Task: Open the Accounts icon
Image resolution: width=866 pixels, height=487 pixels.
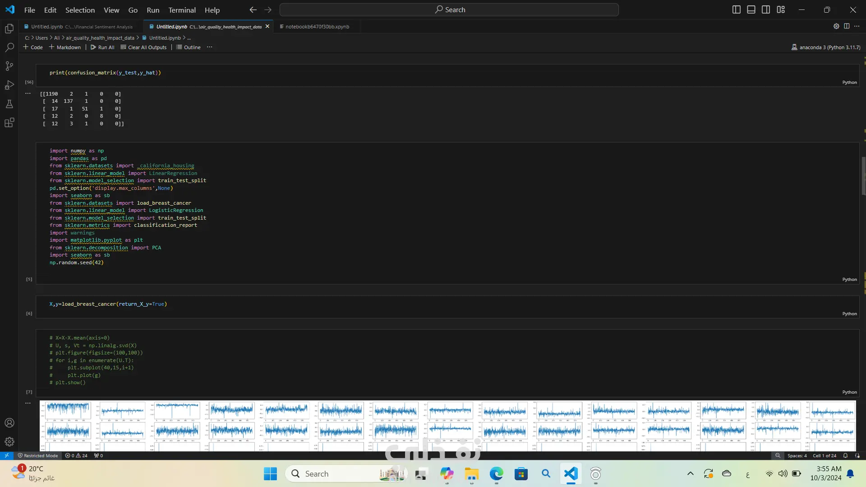Action: (9, 423)
